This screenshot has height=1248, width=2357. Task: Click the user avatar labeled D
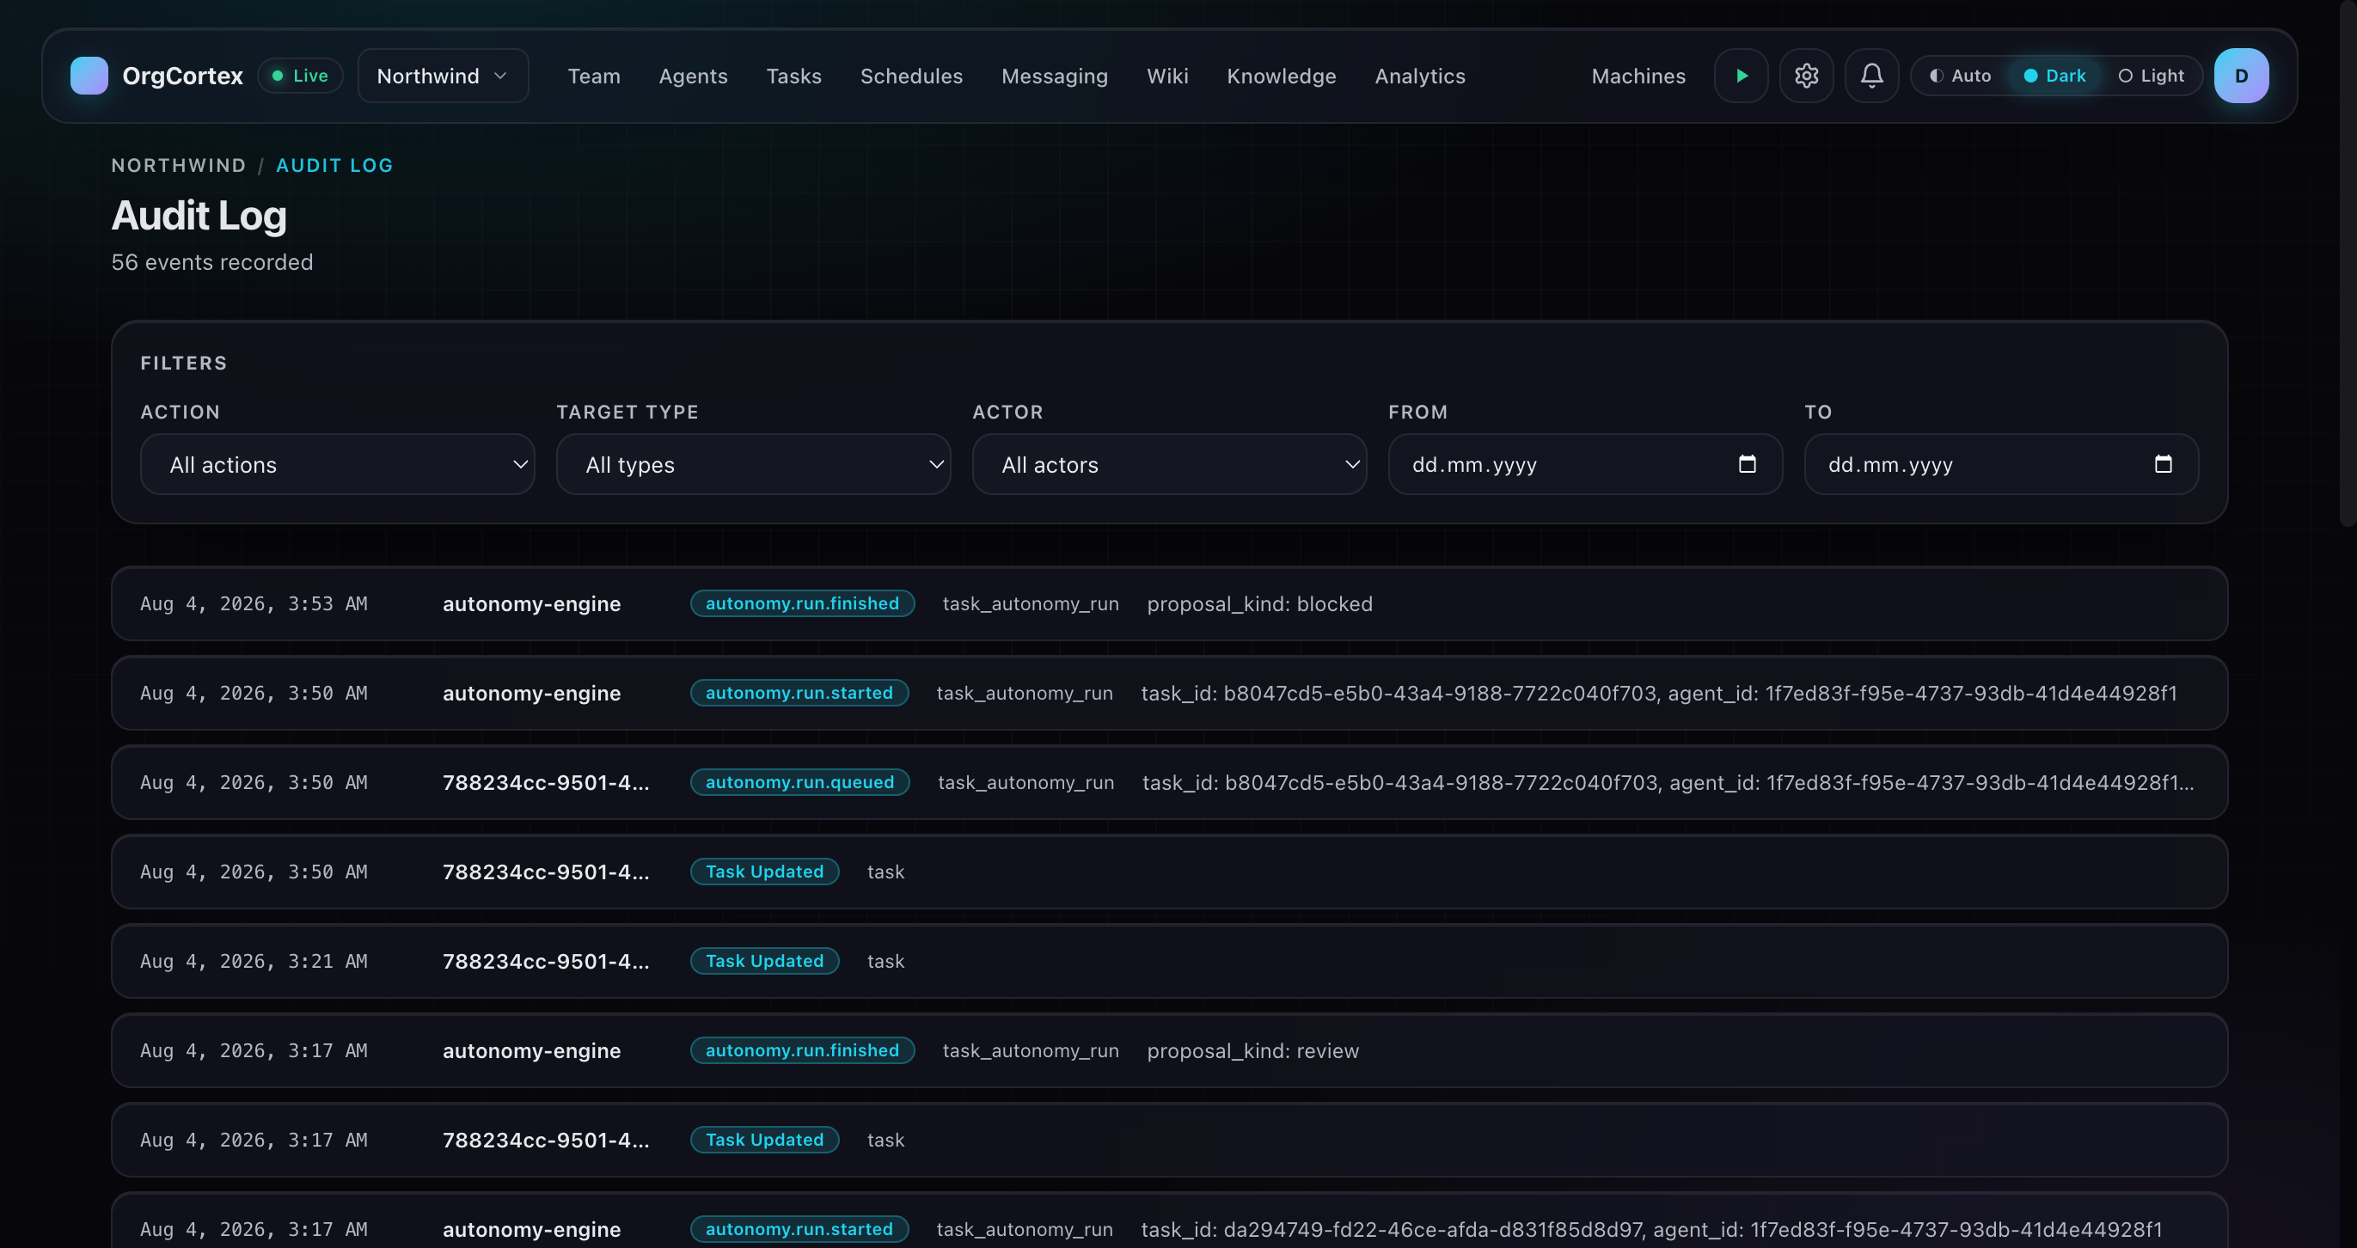[2241, 76]
